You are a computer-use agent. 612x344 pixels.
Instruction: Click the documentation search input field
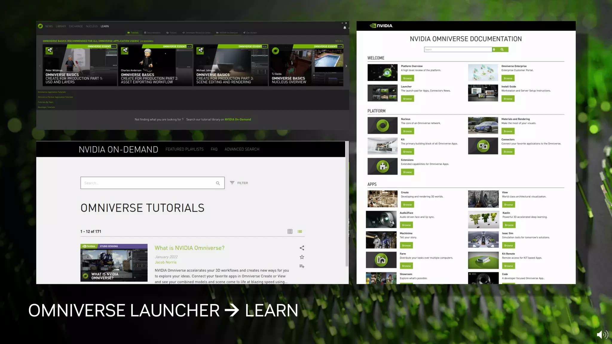(x=458, y=50)
